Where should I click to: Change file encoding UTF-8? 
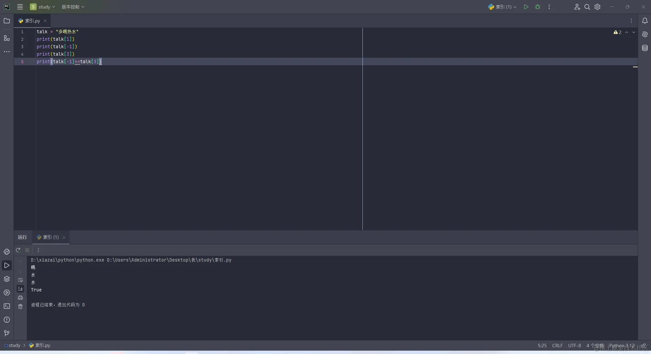click(x=575, y=346)
